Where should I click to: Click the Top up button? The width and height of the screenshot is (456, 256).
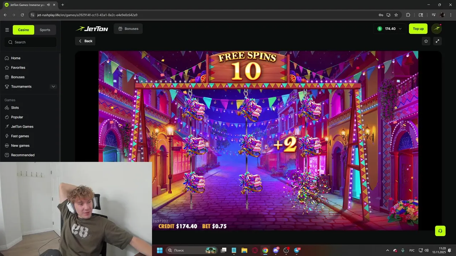coord(418,29)
